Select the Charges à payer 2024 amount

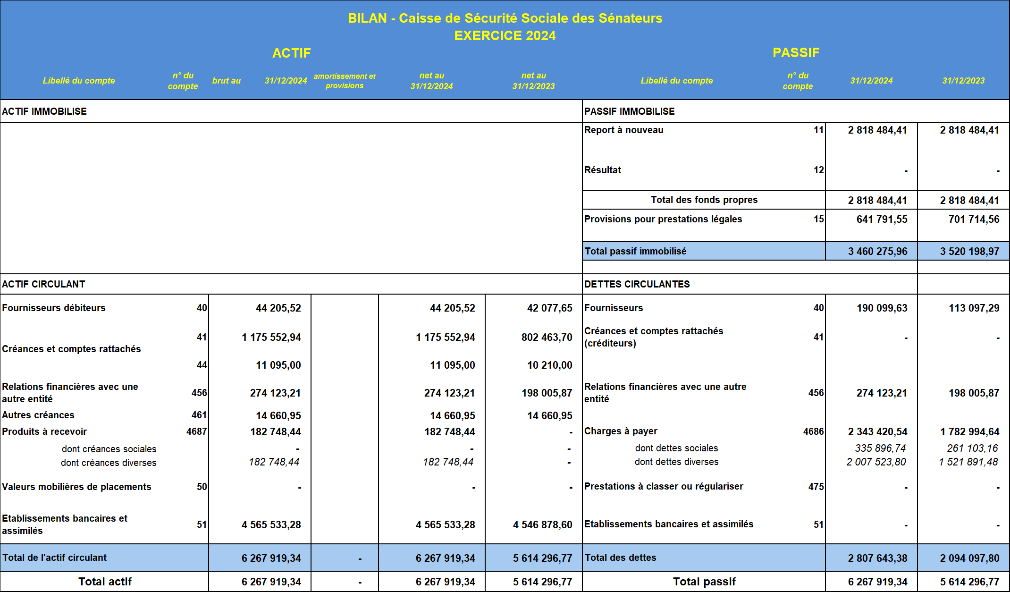(x=877, y=432)
